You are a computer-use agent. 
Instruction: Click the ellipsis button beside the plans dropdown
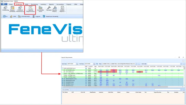[184, 90]
